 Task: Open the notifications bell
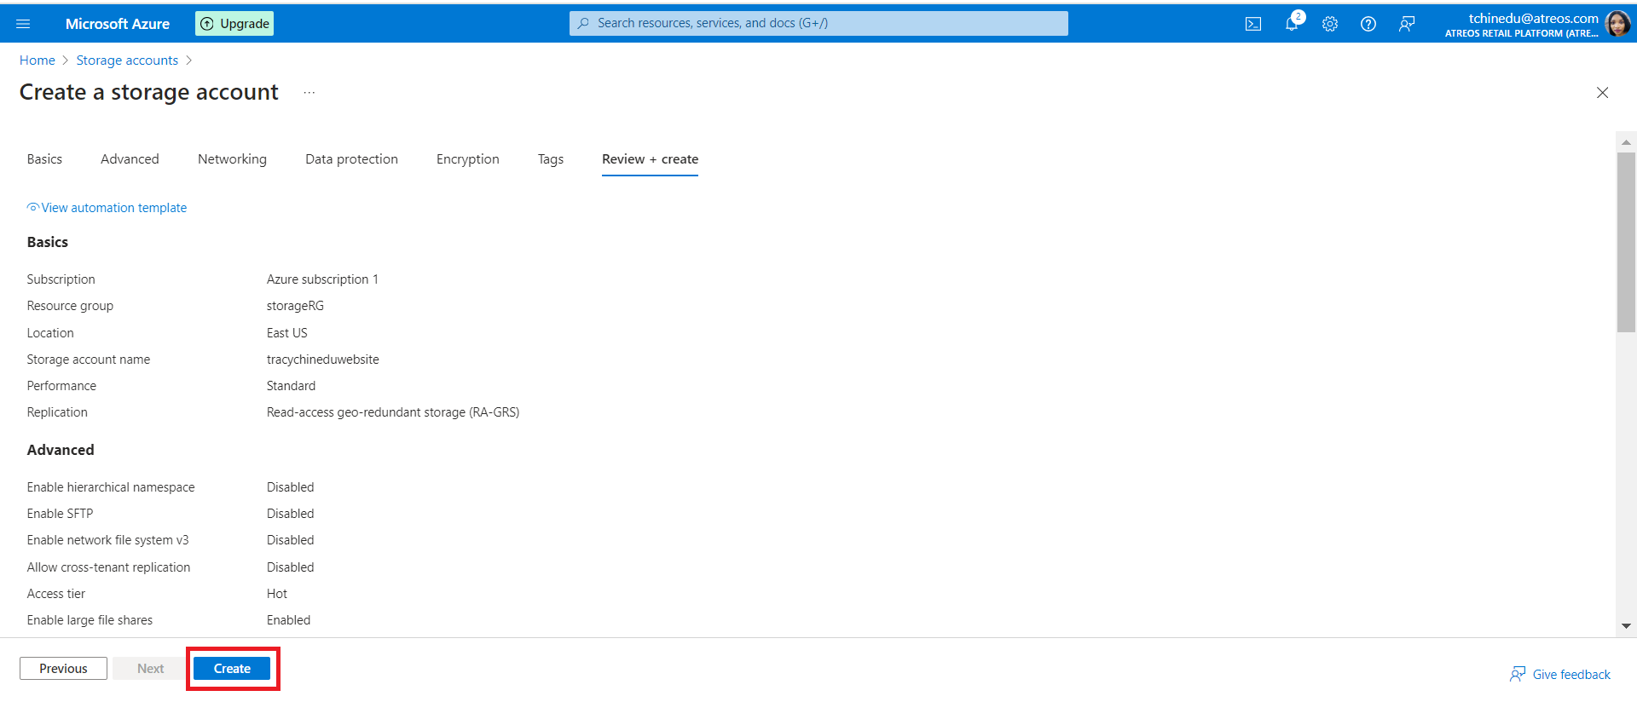(x=1293, y=24)
